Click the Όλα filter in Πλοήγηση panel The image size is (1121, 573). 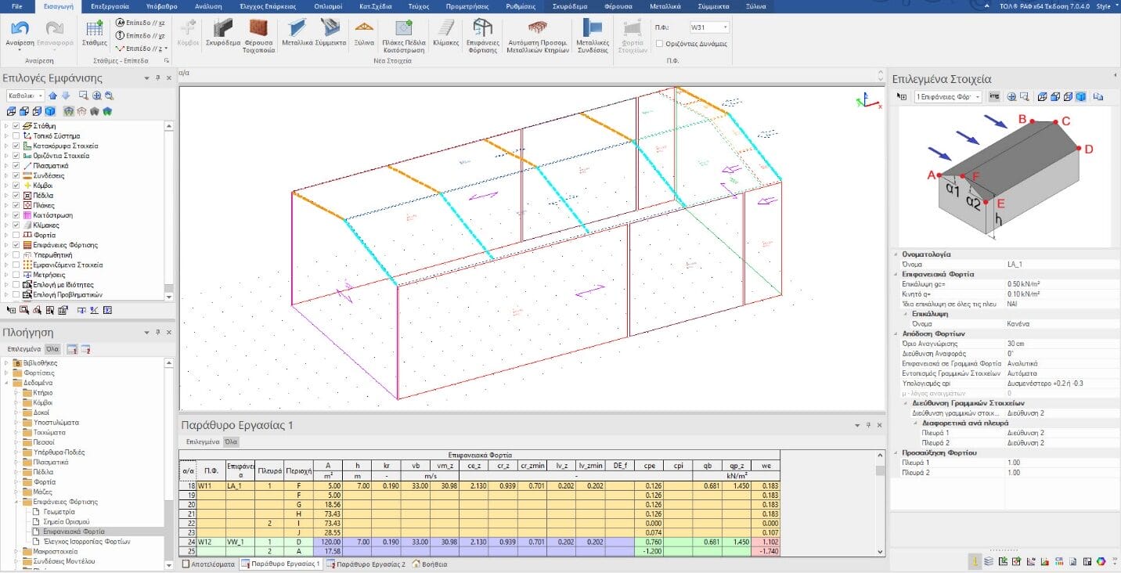click(x=52, y=349)
